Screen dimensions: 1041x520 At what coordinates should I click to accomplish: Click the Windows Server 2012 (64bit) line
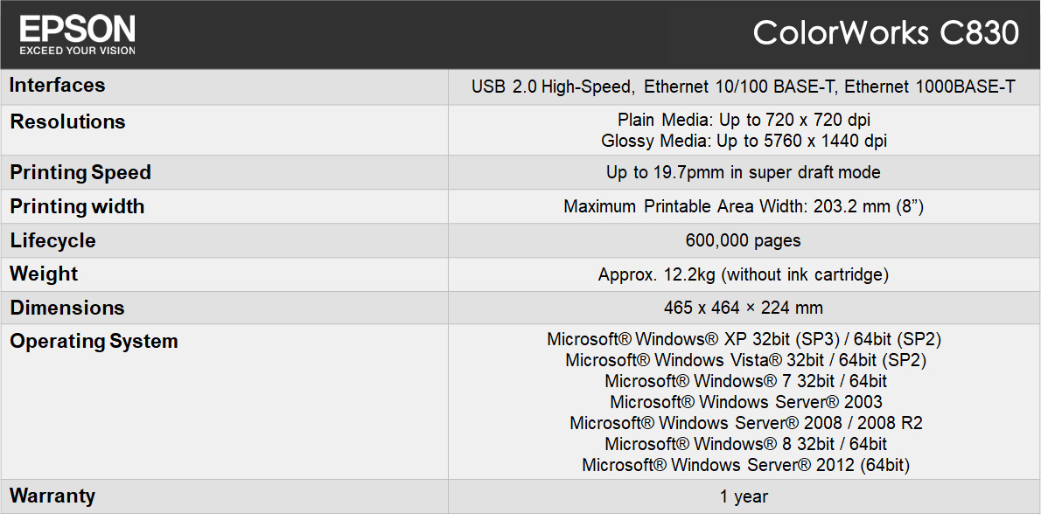745,465
